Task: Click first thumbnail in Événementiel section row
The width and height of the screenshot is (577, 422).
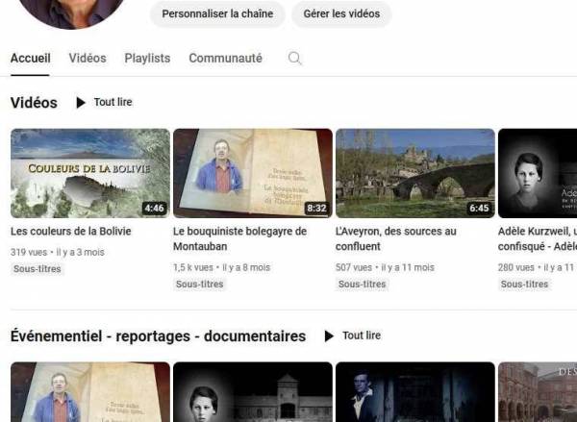Action: click(89, 392)
